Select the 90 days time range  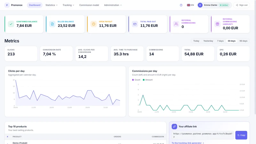(x=243, y=41)
